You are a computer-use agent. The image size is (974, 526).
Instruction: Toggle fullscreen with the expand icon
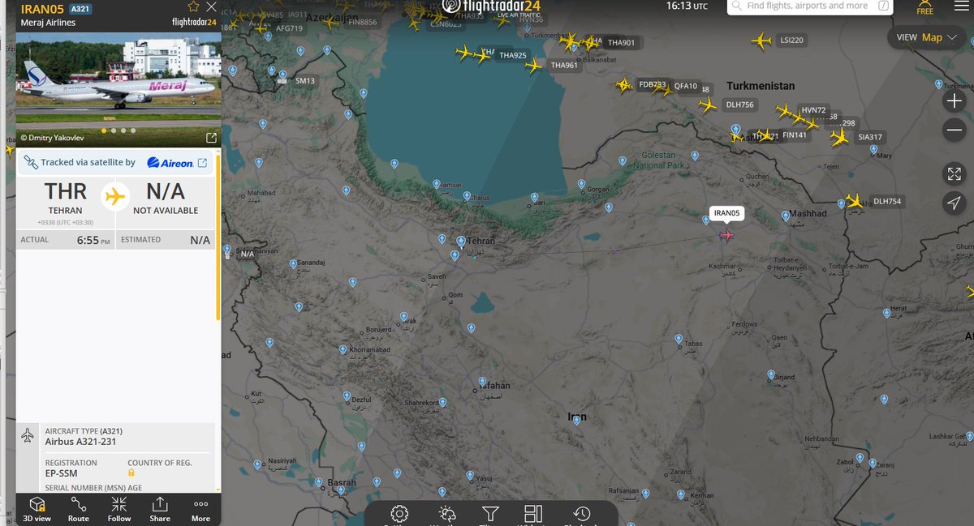pos(955,173)
